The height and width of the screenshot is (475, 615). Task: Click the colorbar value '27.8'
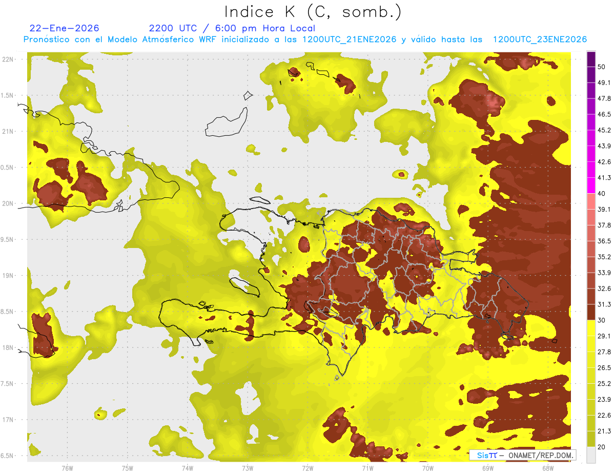(604, 352)
